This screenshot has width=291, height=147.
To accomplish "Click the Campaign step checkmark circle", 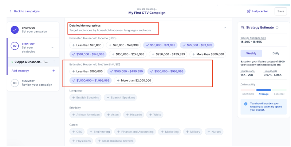I will pyautogui.click(x=15, y=30).
